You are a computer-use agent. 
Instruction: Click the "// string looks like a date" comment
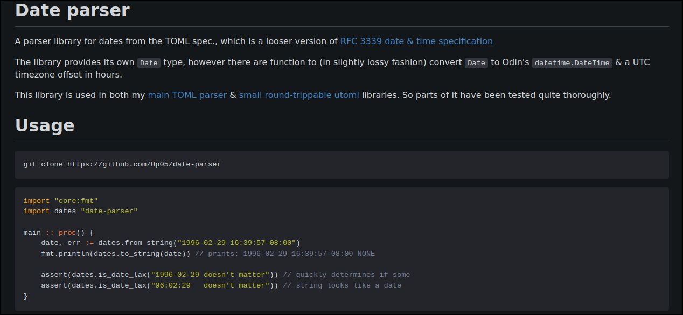(x=341, y=285)
